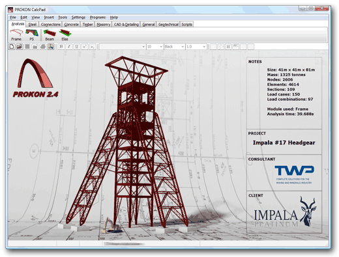Open the Edit menu

click(23, 18)
